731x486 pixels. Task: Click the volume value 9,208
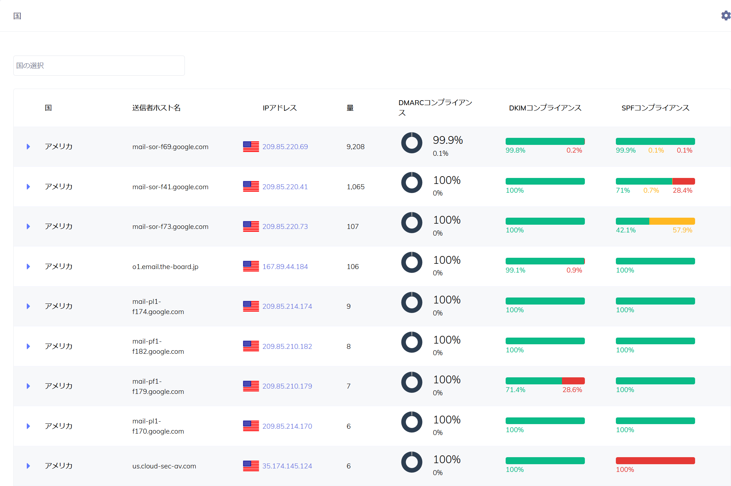[356, 147]
